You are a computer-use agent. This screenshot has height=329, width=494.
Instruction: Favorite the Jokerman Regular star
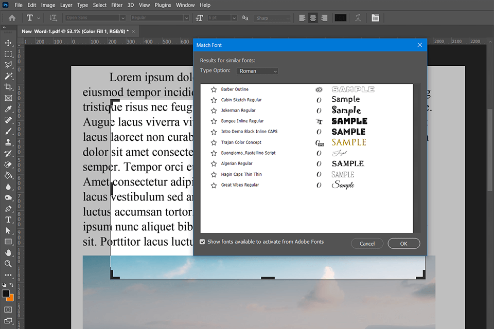pos(214,111)
